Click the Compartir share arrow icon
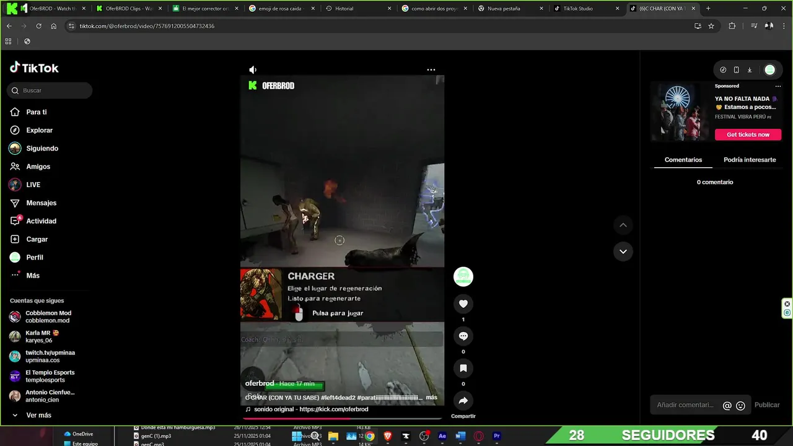Image resolution: width=793 pixels, height=446 pixels. 463,400
